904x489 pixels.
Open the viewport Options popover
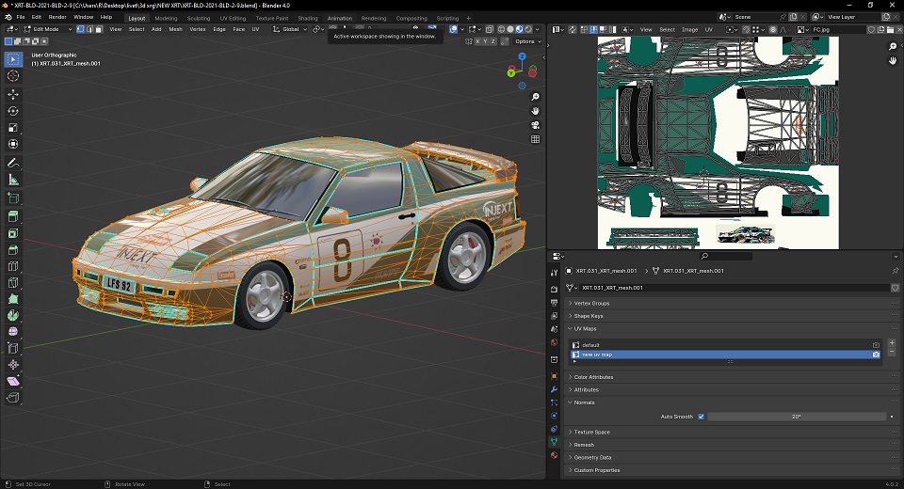[x=527, y=41]
